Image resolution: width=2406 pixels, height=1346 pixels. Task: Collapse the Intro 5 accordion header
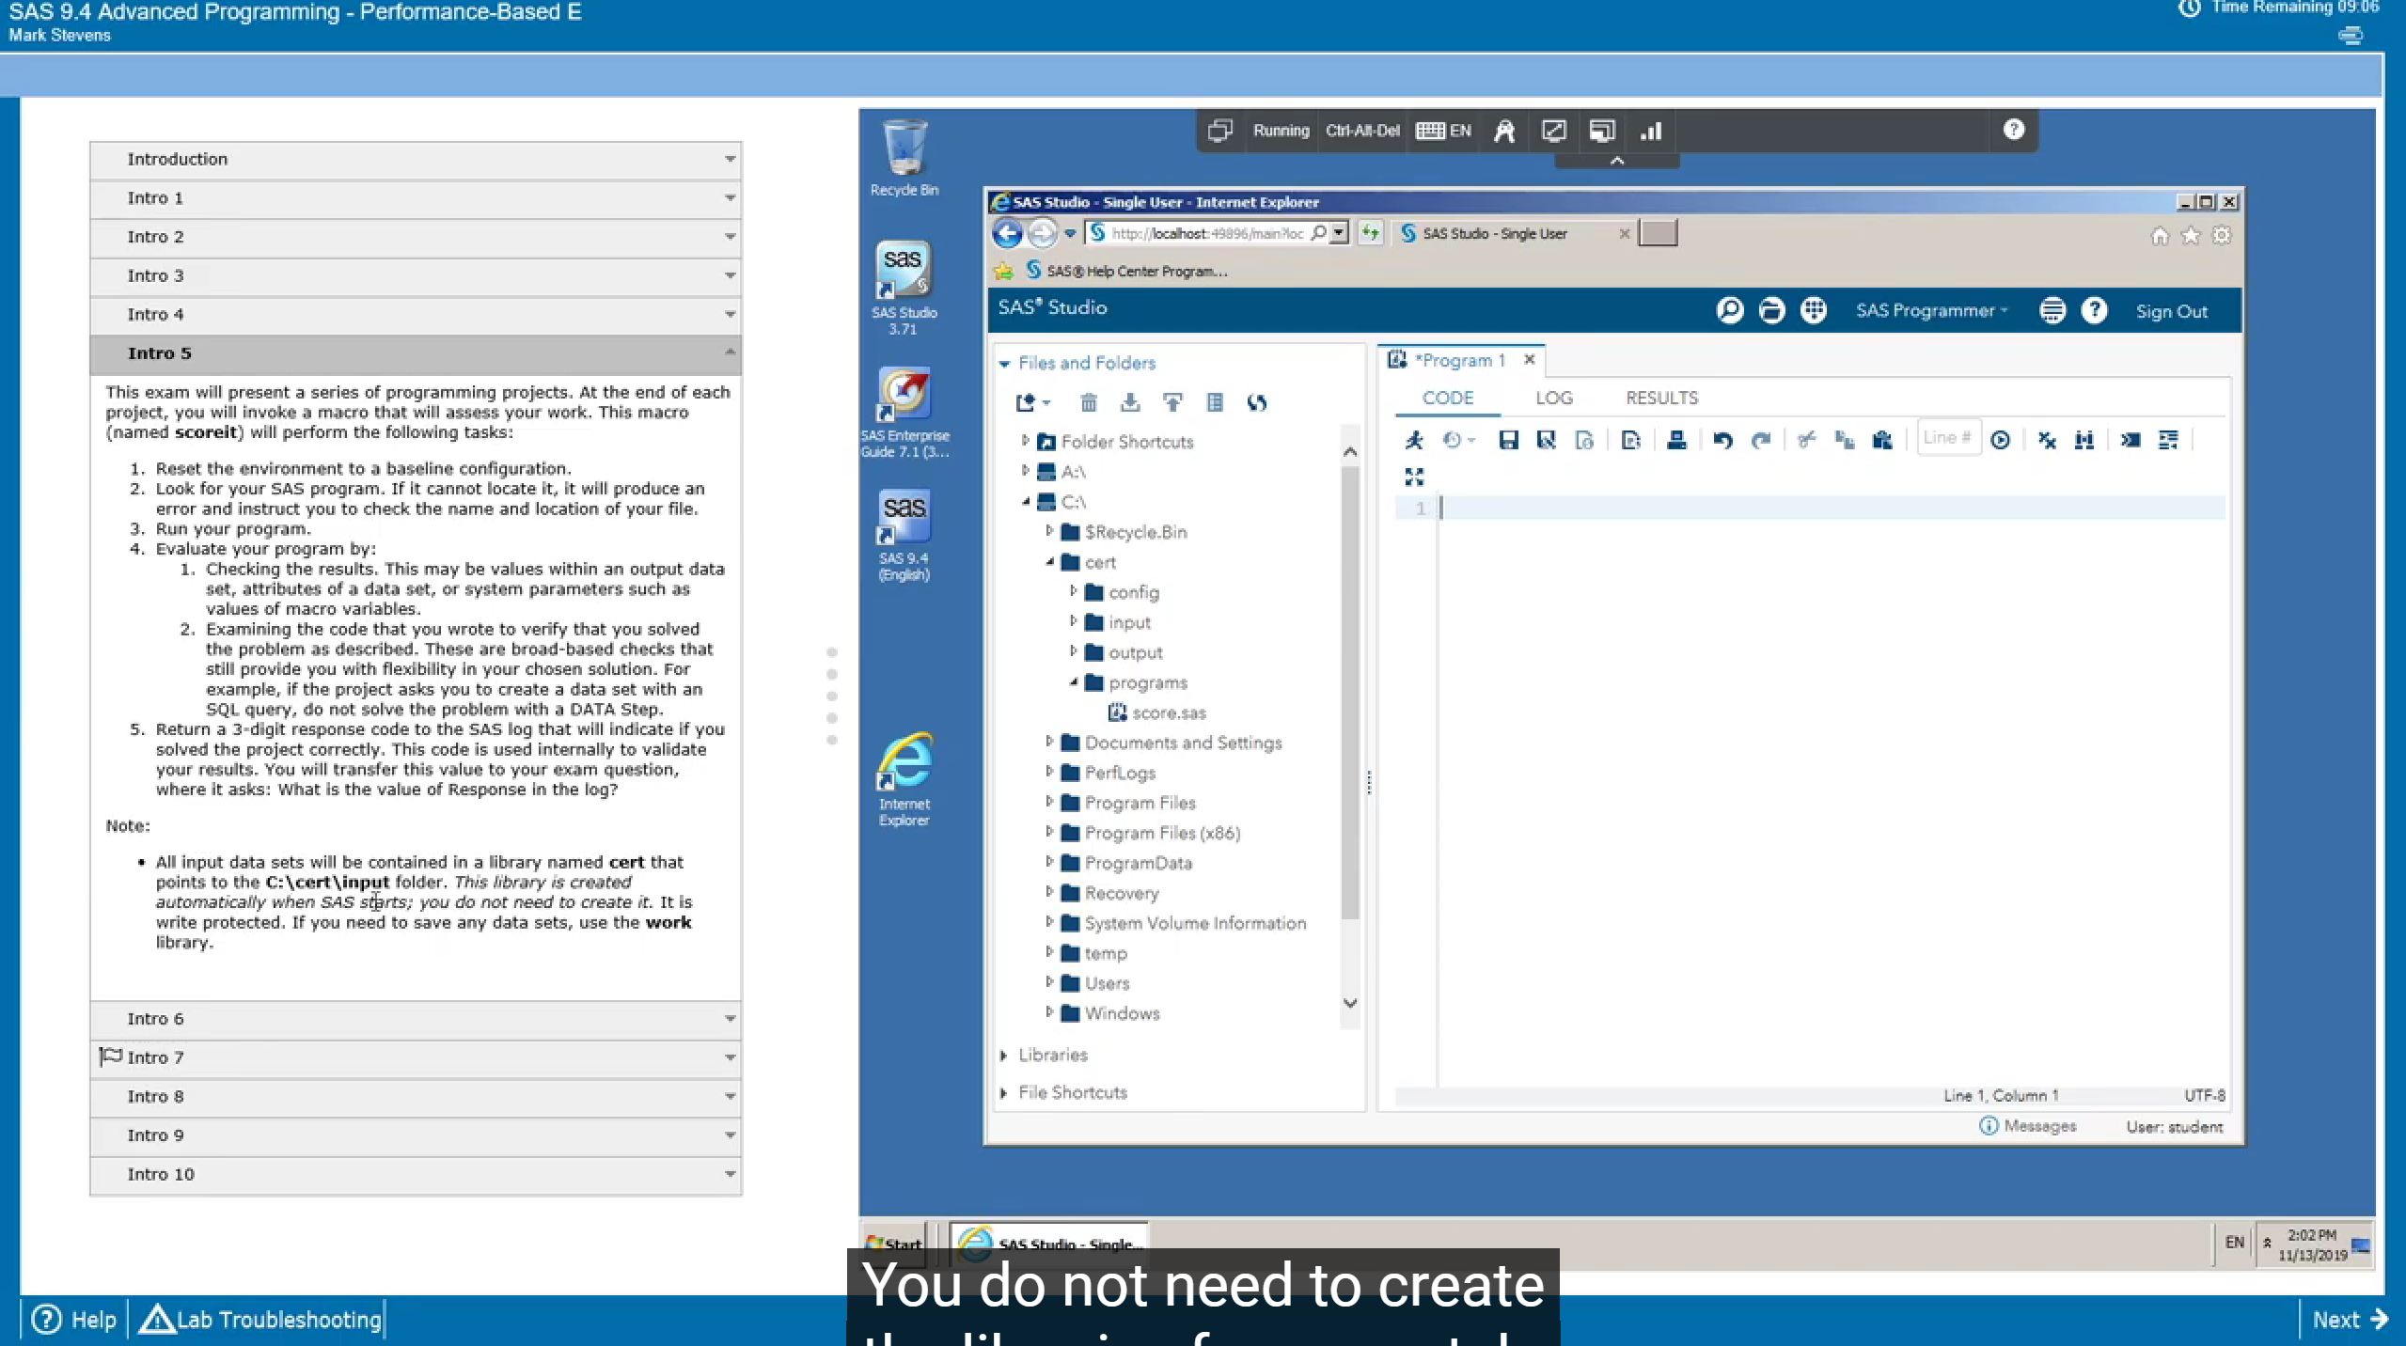click(416, 353)
